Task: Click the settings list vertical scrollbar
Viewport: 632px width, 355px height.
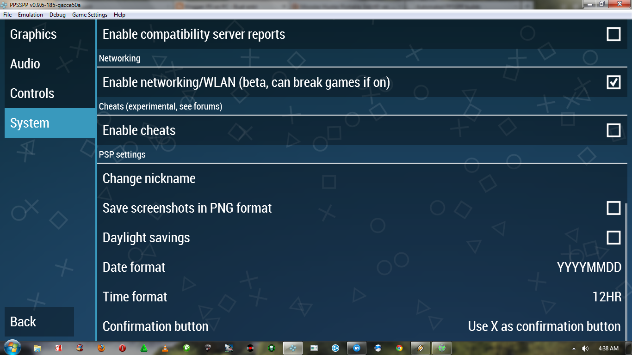Action: pos(626,272)
